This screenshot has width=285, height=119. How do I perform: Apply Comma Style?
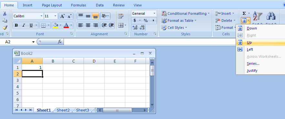[153, 21]
